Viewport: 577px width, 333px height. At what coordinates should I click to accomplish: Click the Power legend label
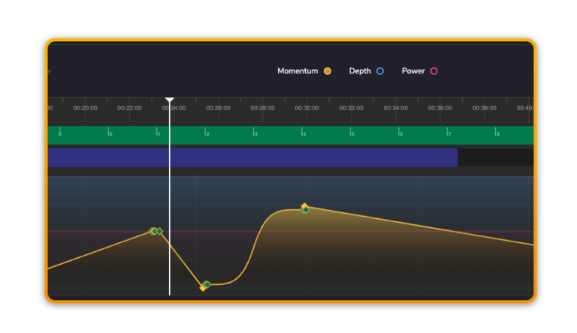point(413,71)
